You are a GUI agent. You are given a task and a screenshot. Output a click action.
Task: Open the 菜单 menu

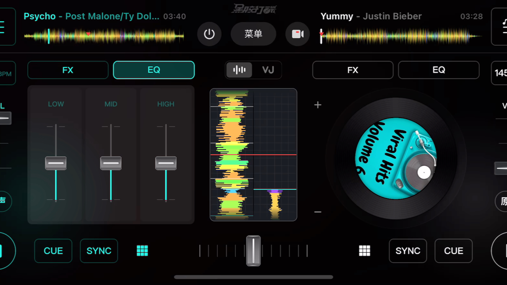[x=253, y=34]
